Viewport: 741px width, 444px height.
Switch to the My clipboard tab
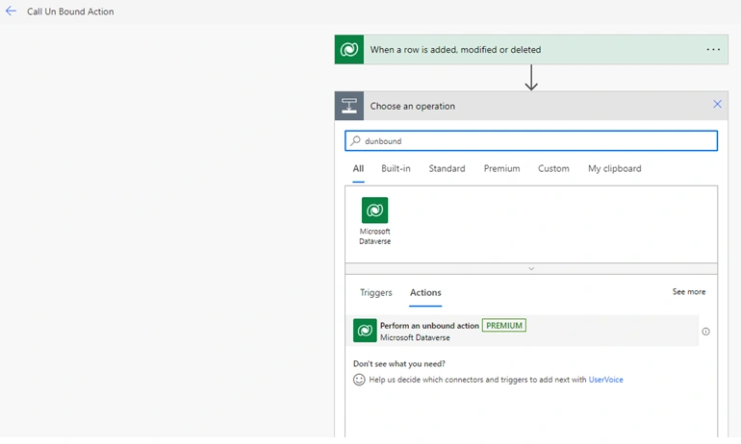coord(615,168)
